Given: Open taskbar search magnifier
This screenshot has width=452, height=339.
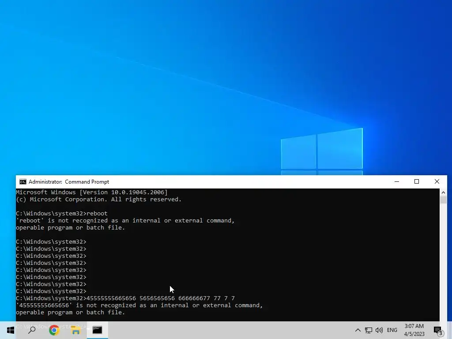Looking at the screenshot, I should pyautogui.click(x=32, y=330).
